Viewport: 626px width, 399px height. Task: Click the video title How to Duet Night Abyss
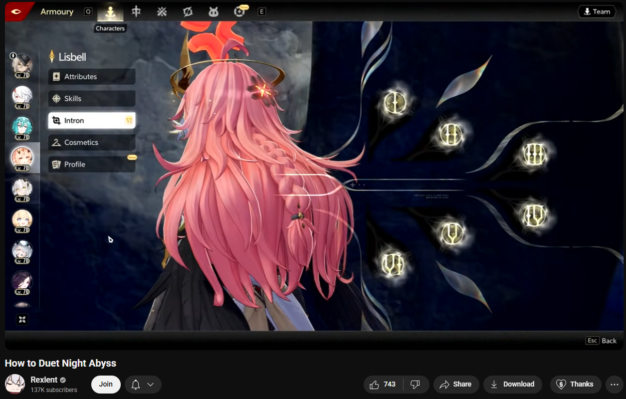[60, 363]
